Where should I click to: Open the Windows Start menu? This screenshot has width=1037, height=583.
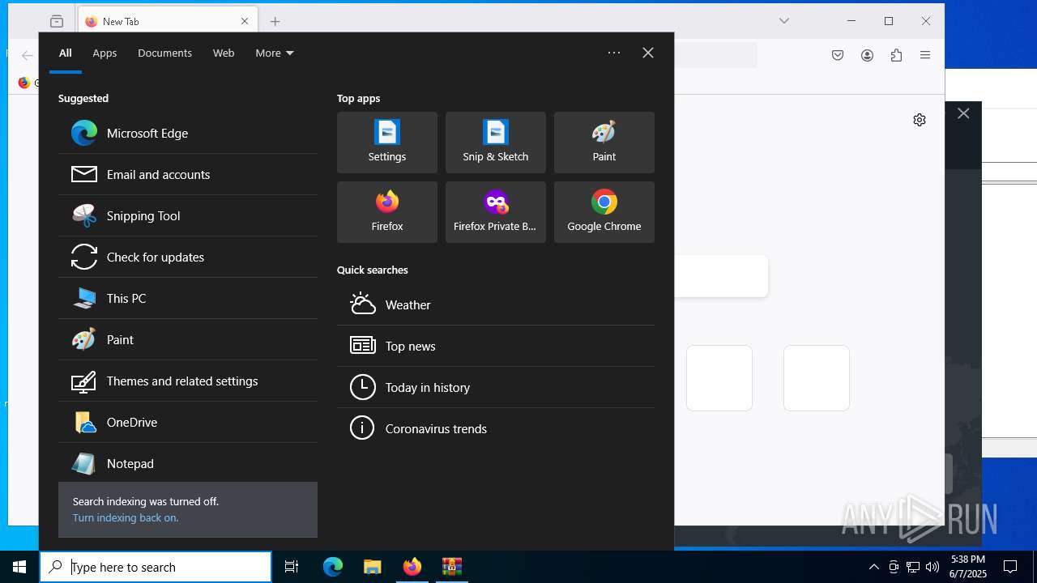(19, 567)
